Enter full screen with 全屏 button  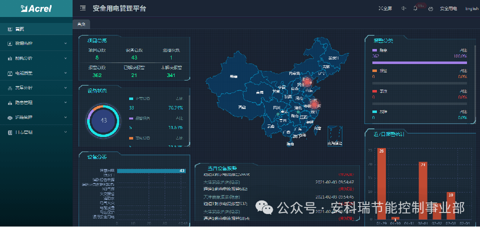385,8
